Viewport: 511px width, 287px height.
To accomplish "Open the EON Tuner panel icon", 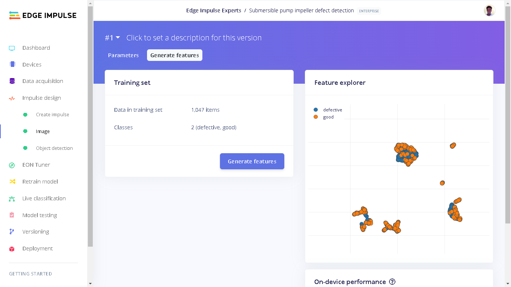I will pos(12,165).
